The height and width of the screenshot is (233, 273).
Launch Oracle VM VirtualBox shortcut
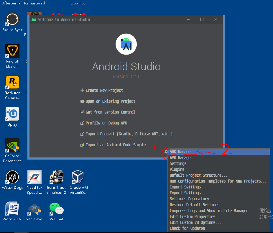point(78,182)
